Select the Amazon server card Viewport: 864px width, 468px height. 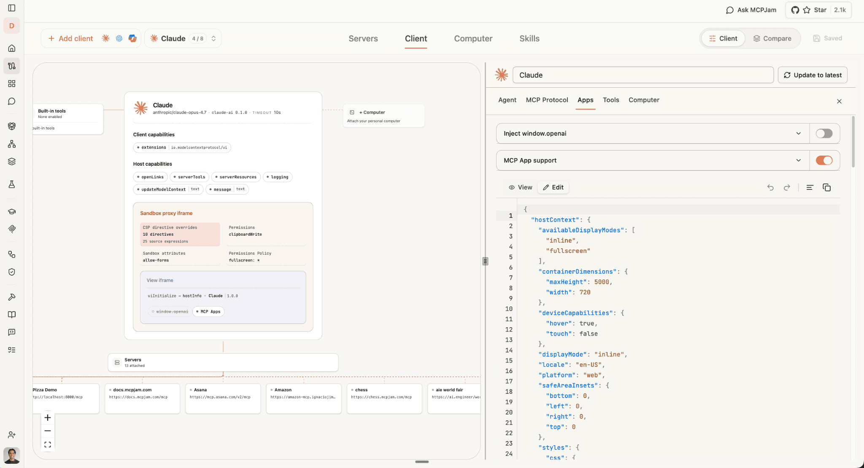[x=304, y=398]
